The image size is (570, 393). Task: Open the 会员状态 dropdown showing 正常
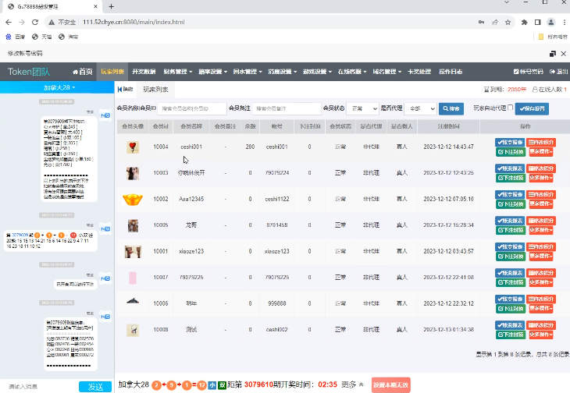pos(363,109)
